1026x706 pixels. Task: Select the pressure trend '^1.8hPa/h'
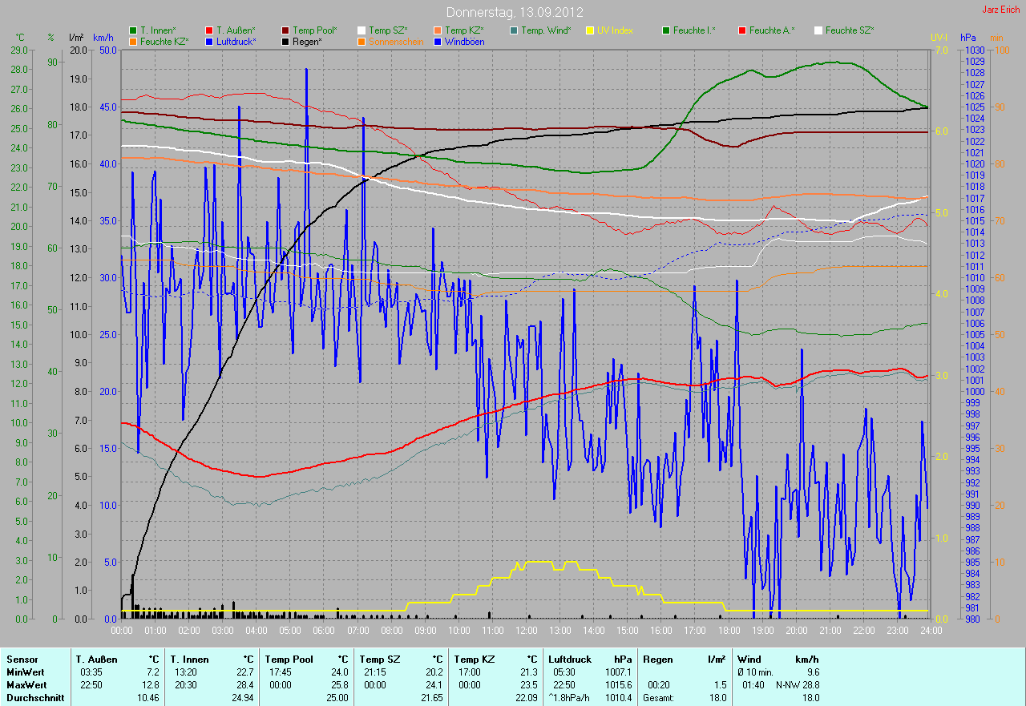coord(569,698)
